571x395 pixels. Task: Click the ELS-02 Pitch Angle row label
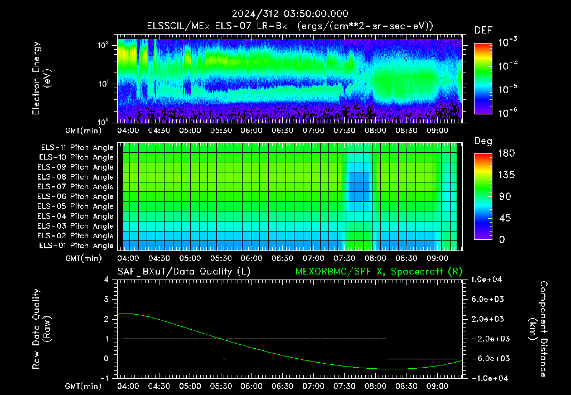(75, 236)
